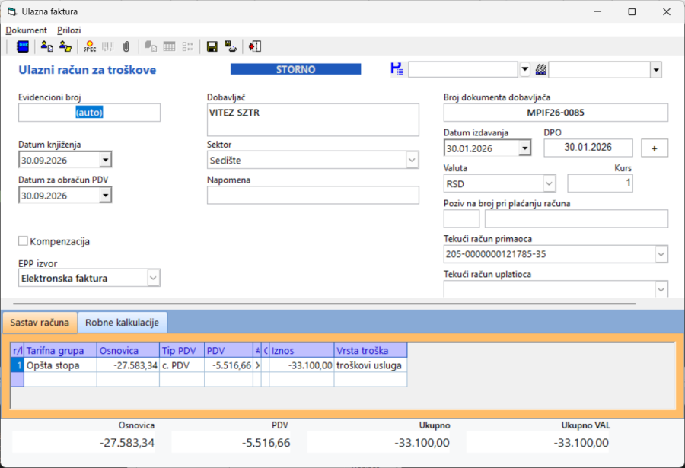
Task: Click the stacked sheets icon beside the top-right combo
Action: click(541, 69)
